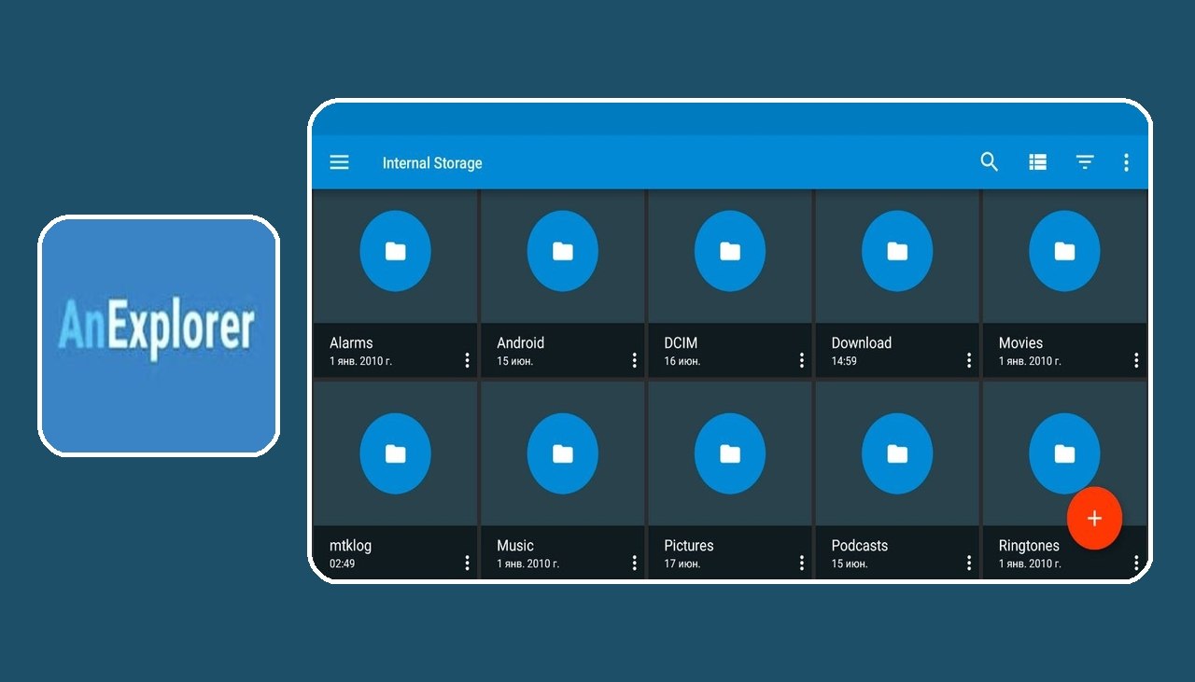Screen dimensions: 1195x682
Task: Open the Podcasts folder icon
Action: (x=897, y=453)
